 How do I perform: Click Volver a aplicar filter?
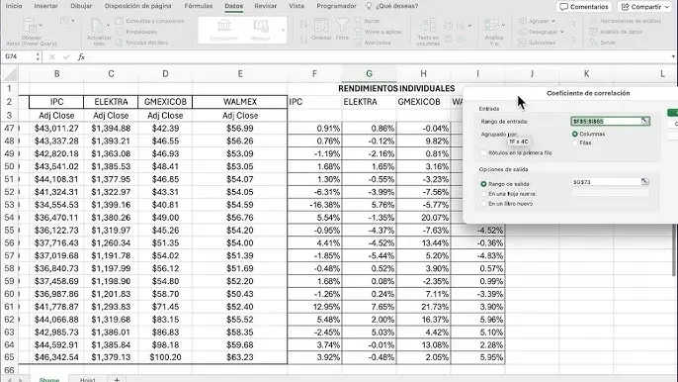(x=378, y=32)
